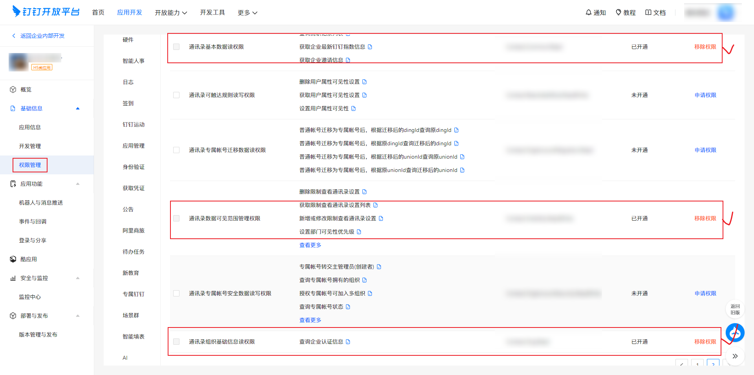Collapse the 基础信息 sidebar section
Screen dimensions: 754x375
point(78,108)
